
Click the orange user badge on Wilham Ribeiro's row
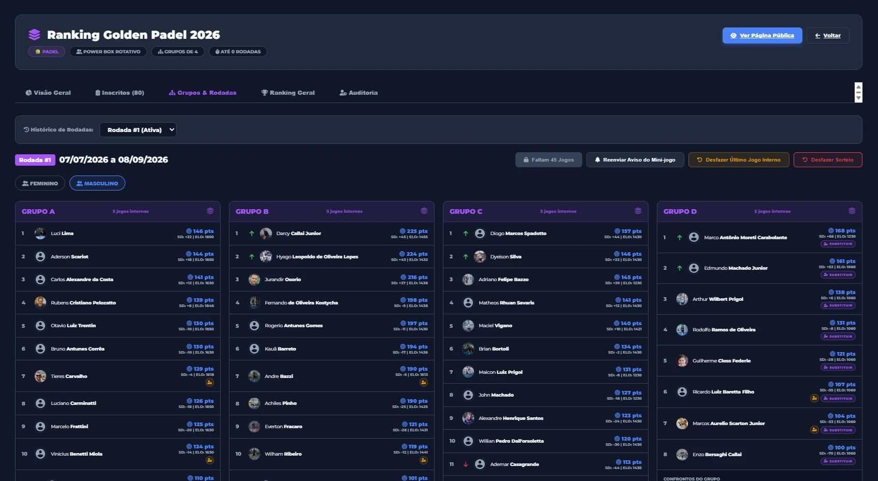tap(424, 460)
